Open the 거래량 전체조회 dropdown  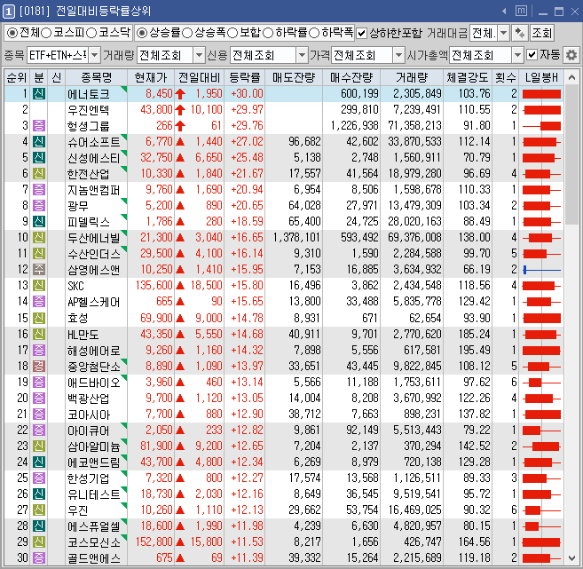tap(200, 55)
